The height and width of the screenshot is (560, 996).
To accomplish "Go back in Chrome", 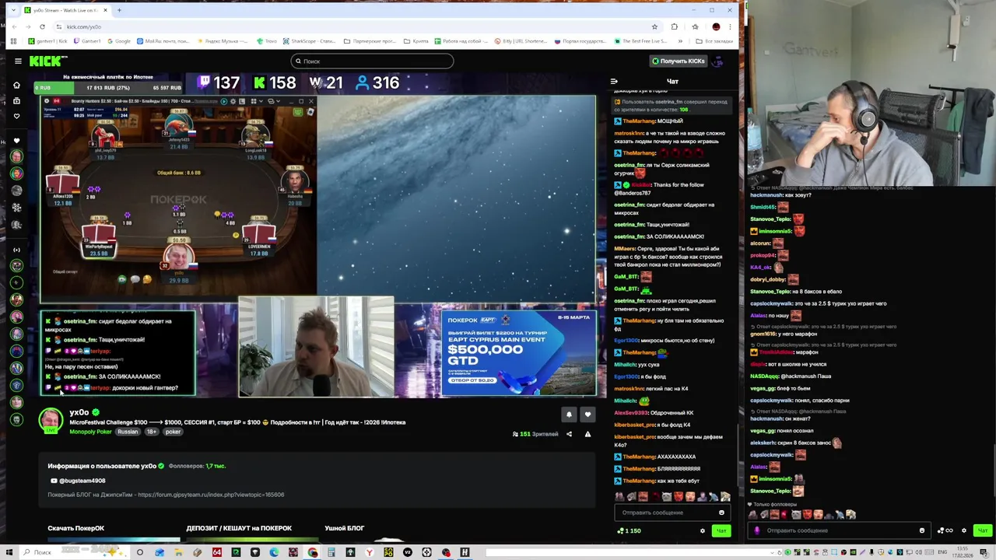I will click(x=13, y=26).
